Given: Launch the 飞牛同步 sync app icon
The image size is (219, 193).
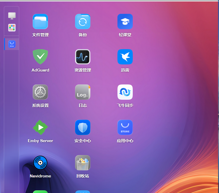Looking at the screenshot, I should click(125, 92).
